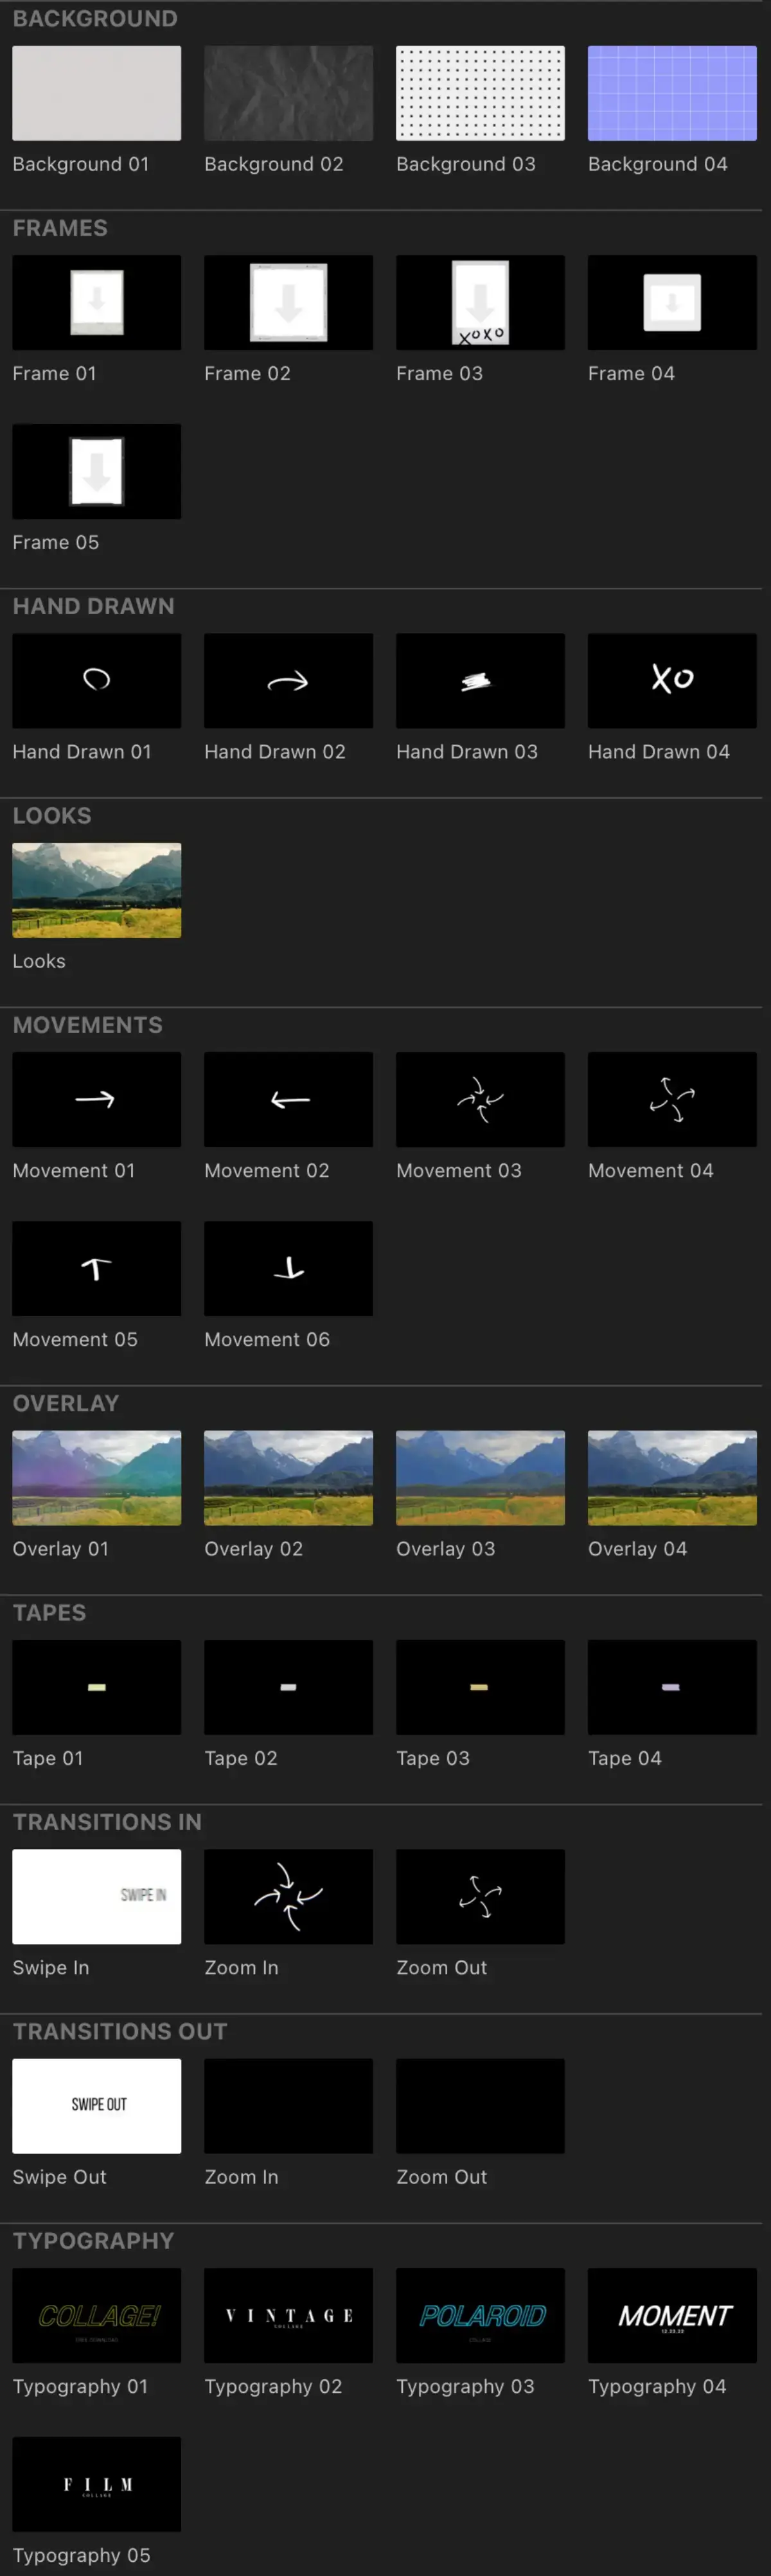771x2576 pixels.
Task: Pick the dotted Background 03 thumbnail
Action: [x=480, y=93]
